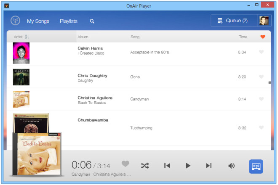Switch to the My Songs tab

click(x=38, y=21)
